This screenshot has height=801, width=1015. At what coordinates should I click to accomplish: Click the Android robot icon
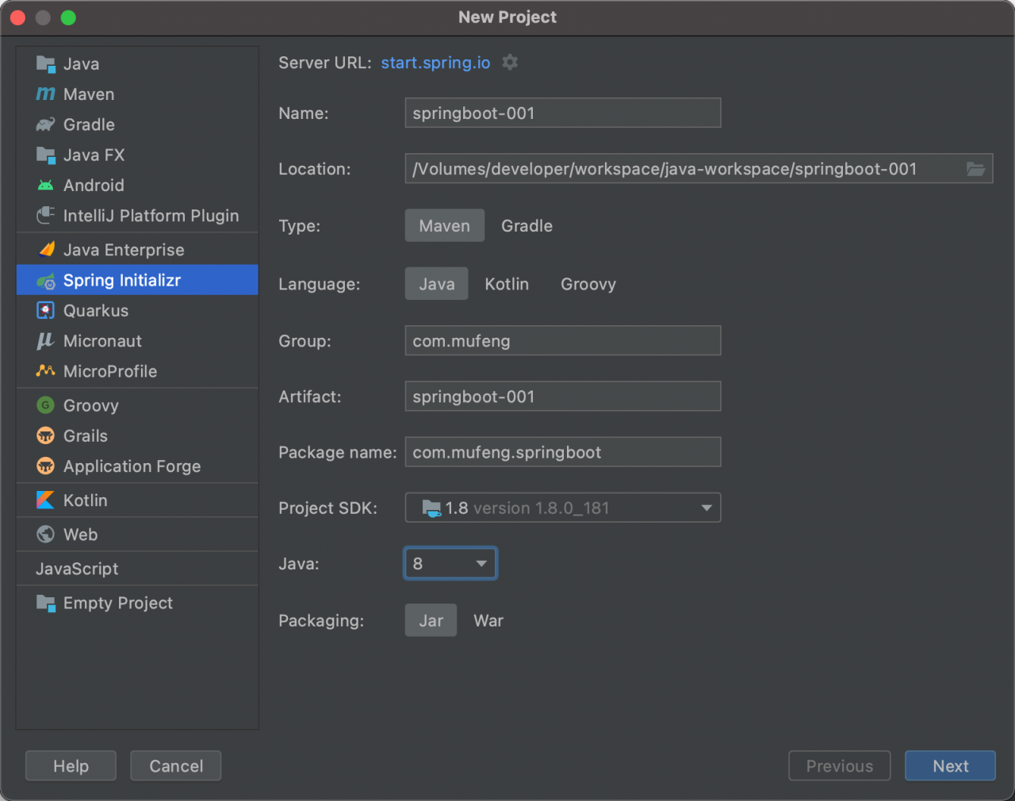click(x=46, y=185)
